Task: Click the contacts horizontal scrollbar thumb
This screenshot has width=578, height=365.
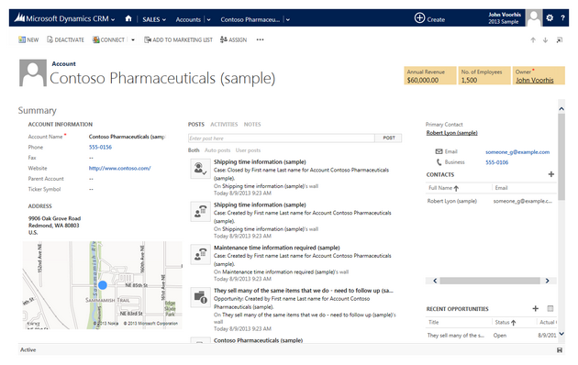Action: (490, 281)
